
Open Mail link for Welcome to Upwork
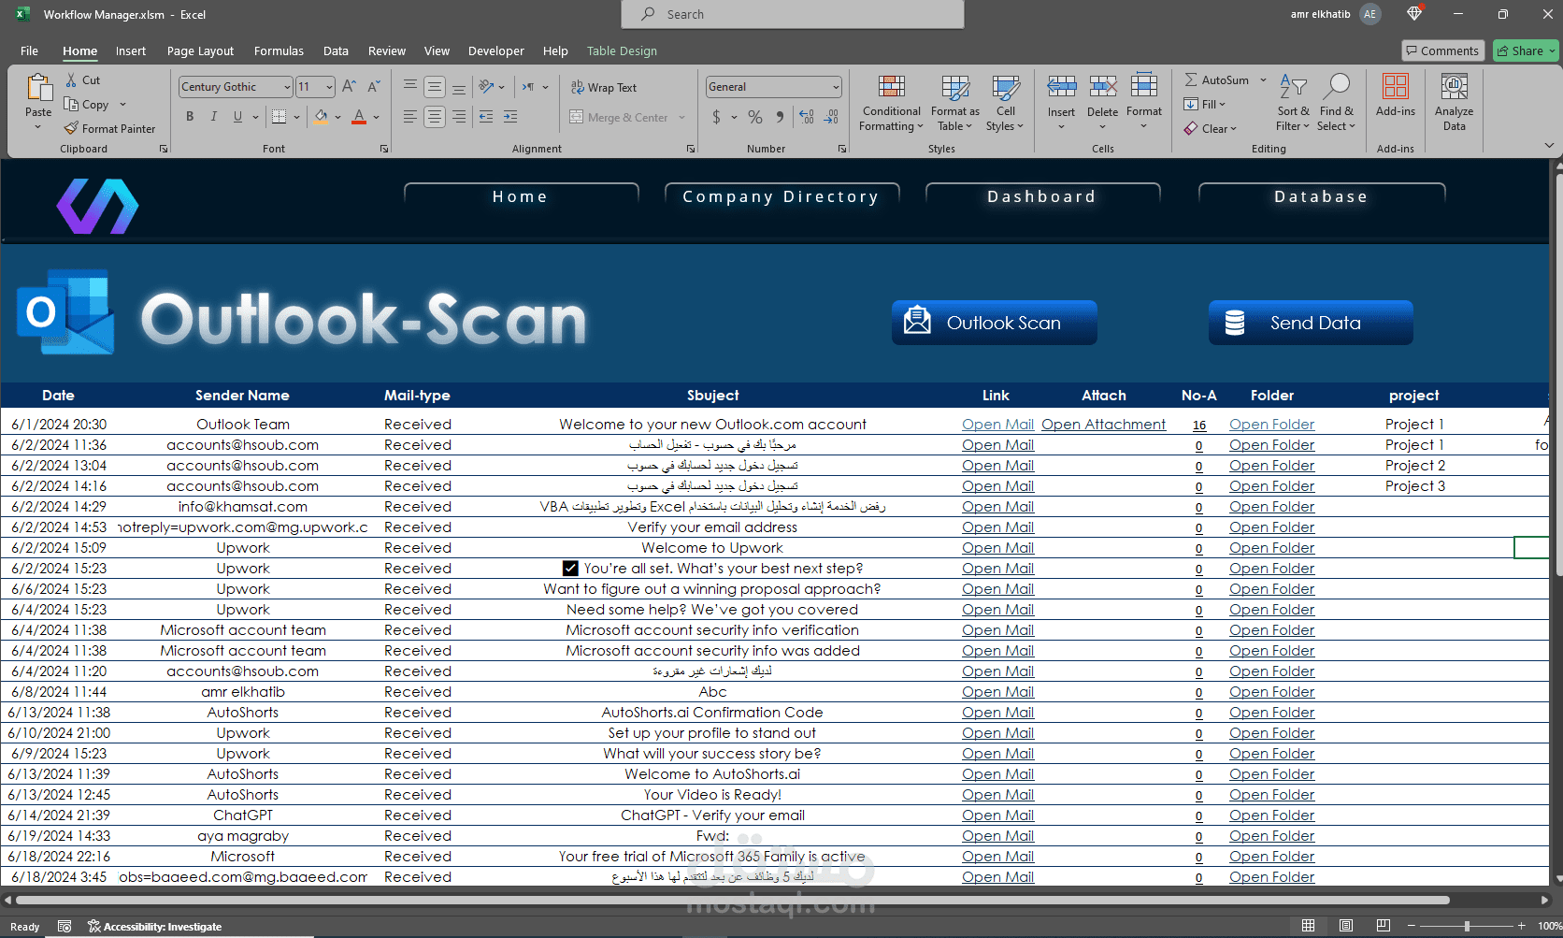point(998,548)
